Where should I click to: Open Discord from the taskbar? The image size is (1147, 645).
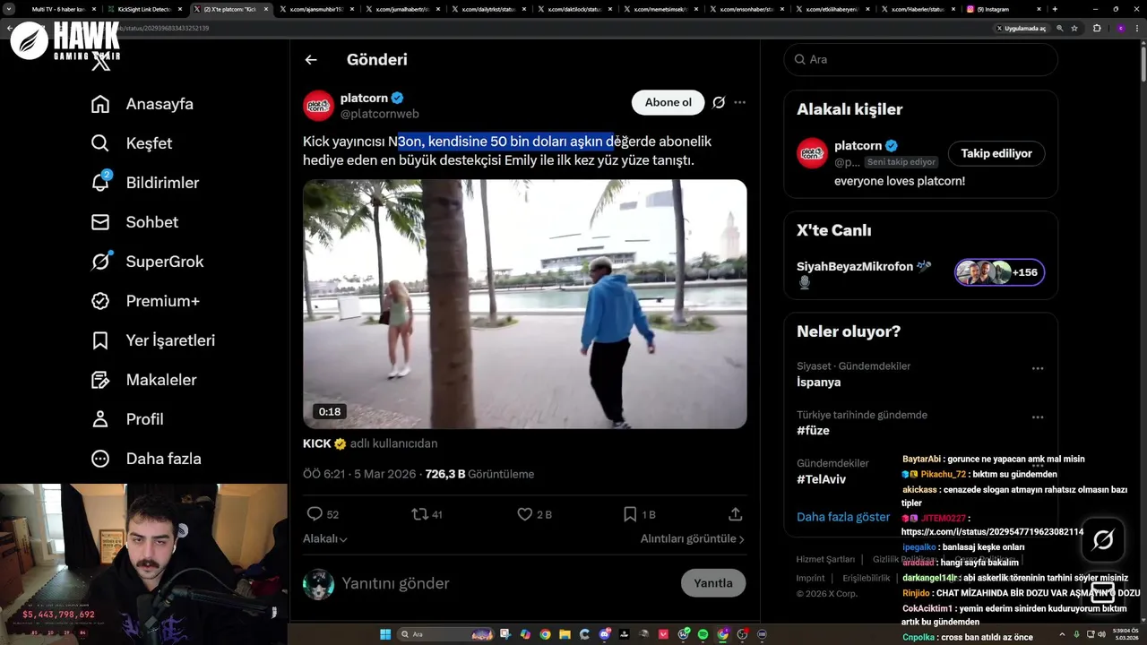[605, 634]
